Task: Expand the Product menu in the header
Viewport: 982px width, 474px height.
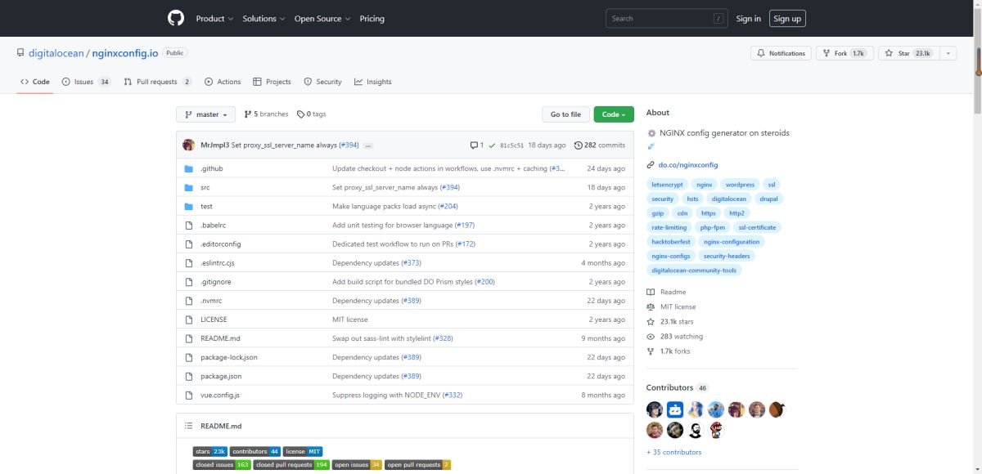Action: (x=214, y=19)
